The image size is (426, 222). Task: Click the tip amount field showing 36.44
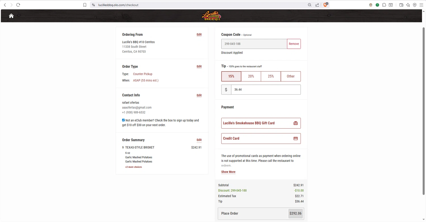pyautogui.click(x=266, y=90)
